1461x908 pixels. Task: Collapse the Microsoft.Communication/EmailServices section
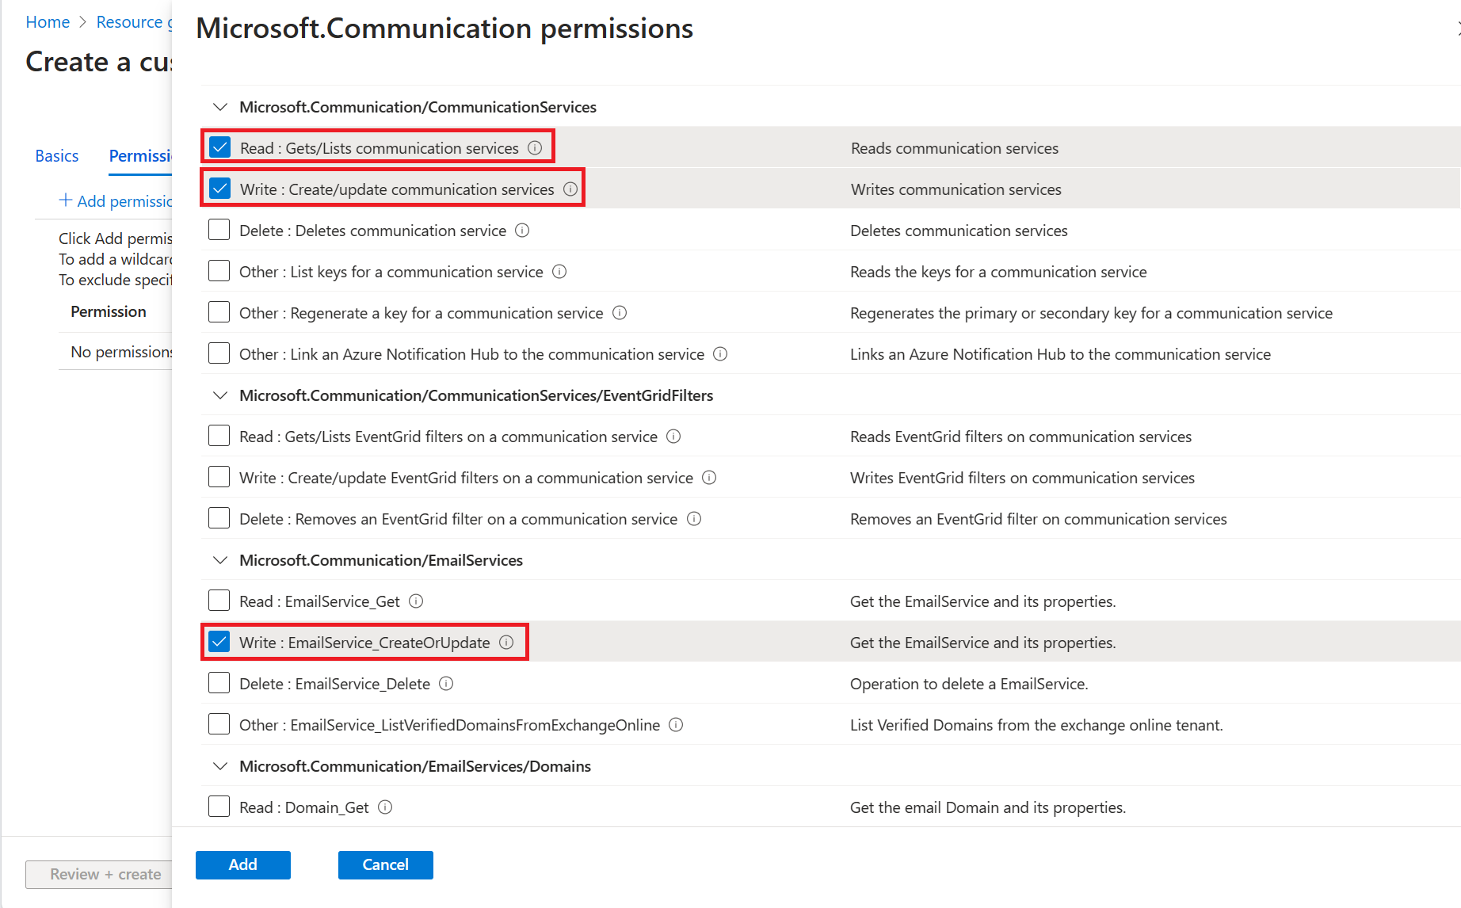pyautogui.click(x=219, y=560)
